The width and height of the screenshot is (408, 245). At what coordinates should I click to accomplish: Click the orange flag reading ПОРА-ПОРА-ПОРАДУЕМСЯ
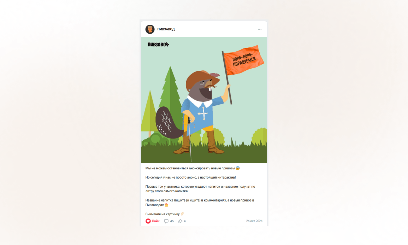(244, 60)
